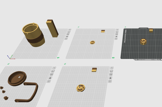162x107 pixels.
Task: Auto-orient the bottom MK medallion plate
Action: pos(111,71)
